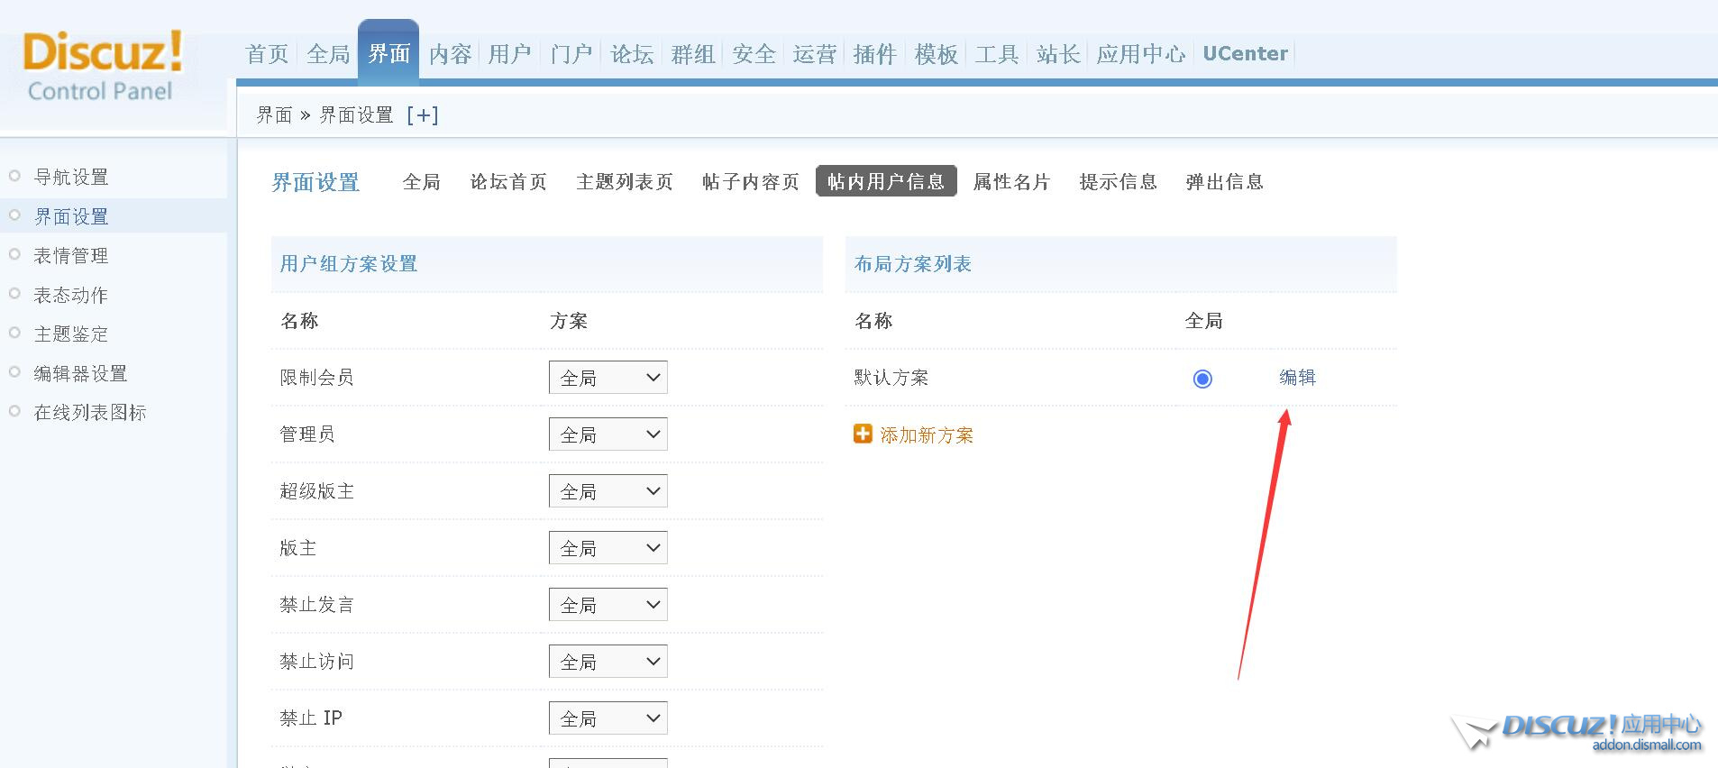Switch to the 论坛首页 tab

click(x=508, y=182)
